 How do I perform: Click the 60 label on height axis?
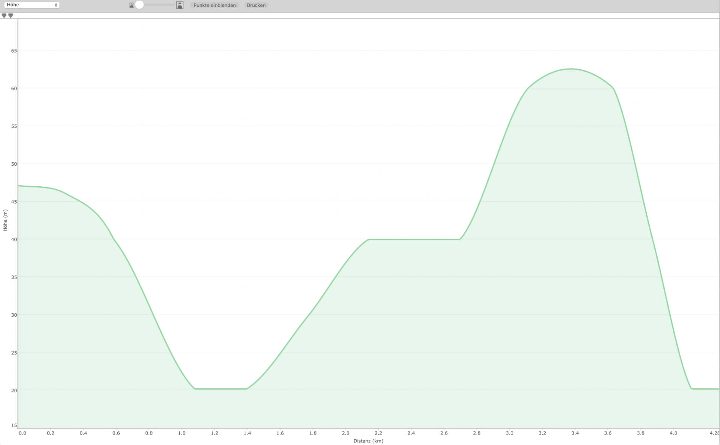(14, 88)
